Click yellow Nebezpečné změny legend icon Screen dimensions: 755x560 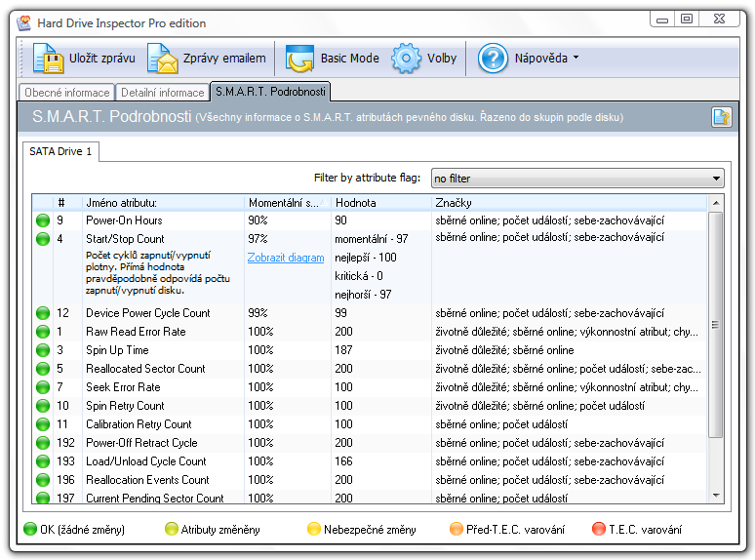point(314,529)
